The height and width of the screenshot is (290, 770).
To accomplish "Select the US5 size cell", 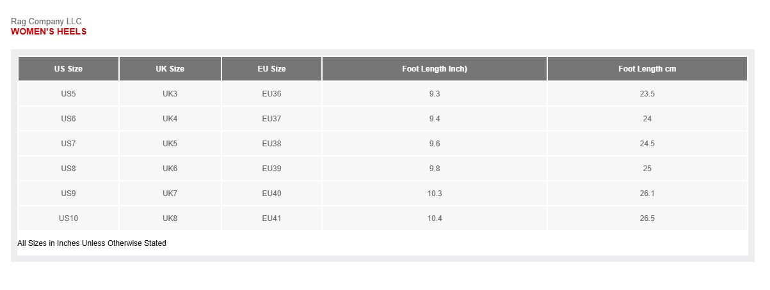I will pos(68,94).
